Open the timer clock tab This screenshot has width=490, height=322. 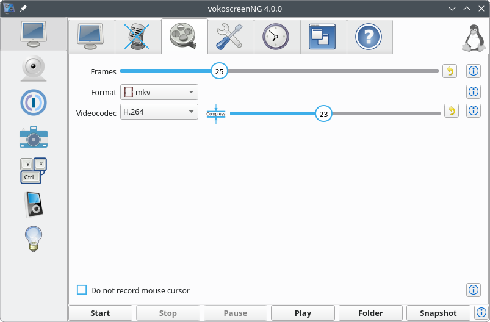point(277,37)
